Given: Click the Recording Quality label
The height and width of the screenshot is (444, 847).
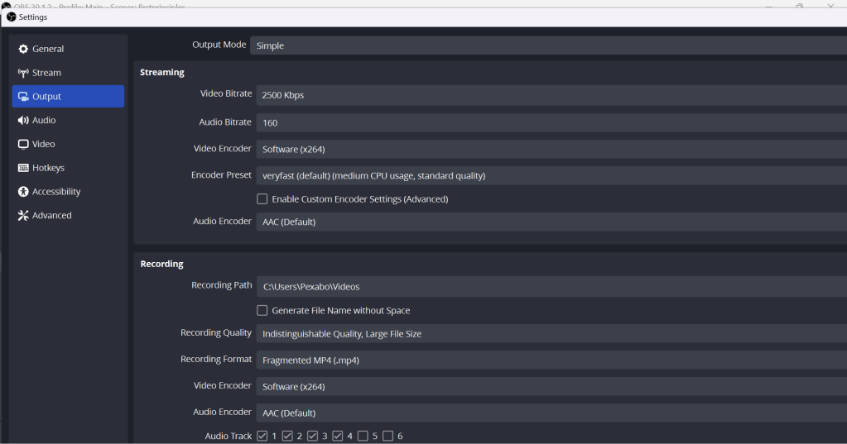Looking at the screenshot, I should (x=216, y=333).
